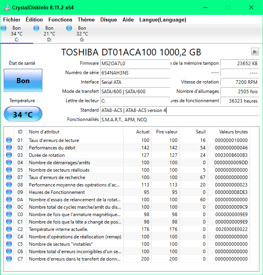Select the Durée de rotation row
Image resolution: width=263 pixels, height=275 pixels.
[127, 155]
